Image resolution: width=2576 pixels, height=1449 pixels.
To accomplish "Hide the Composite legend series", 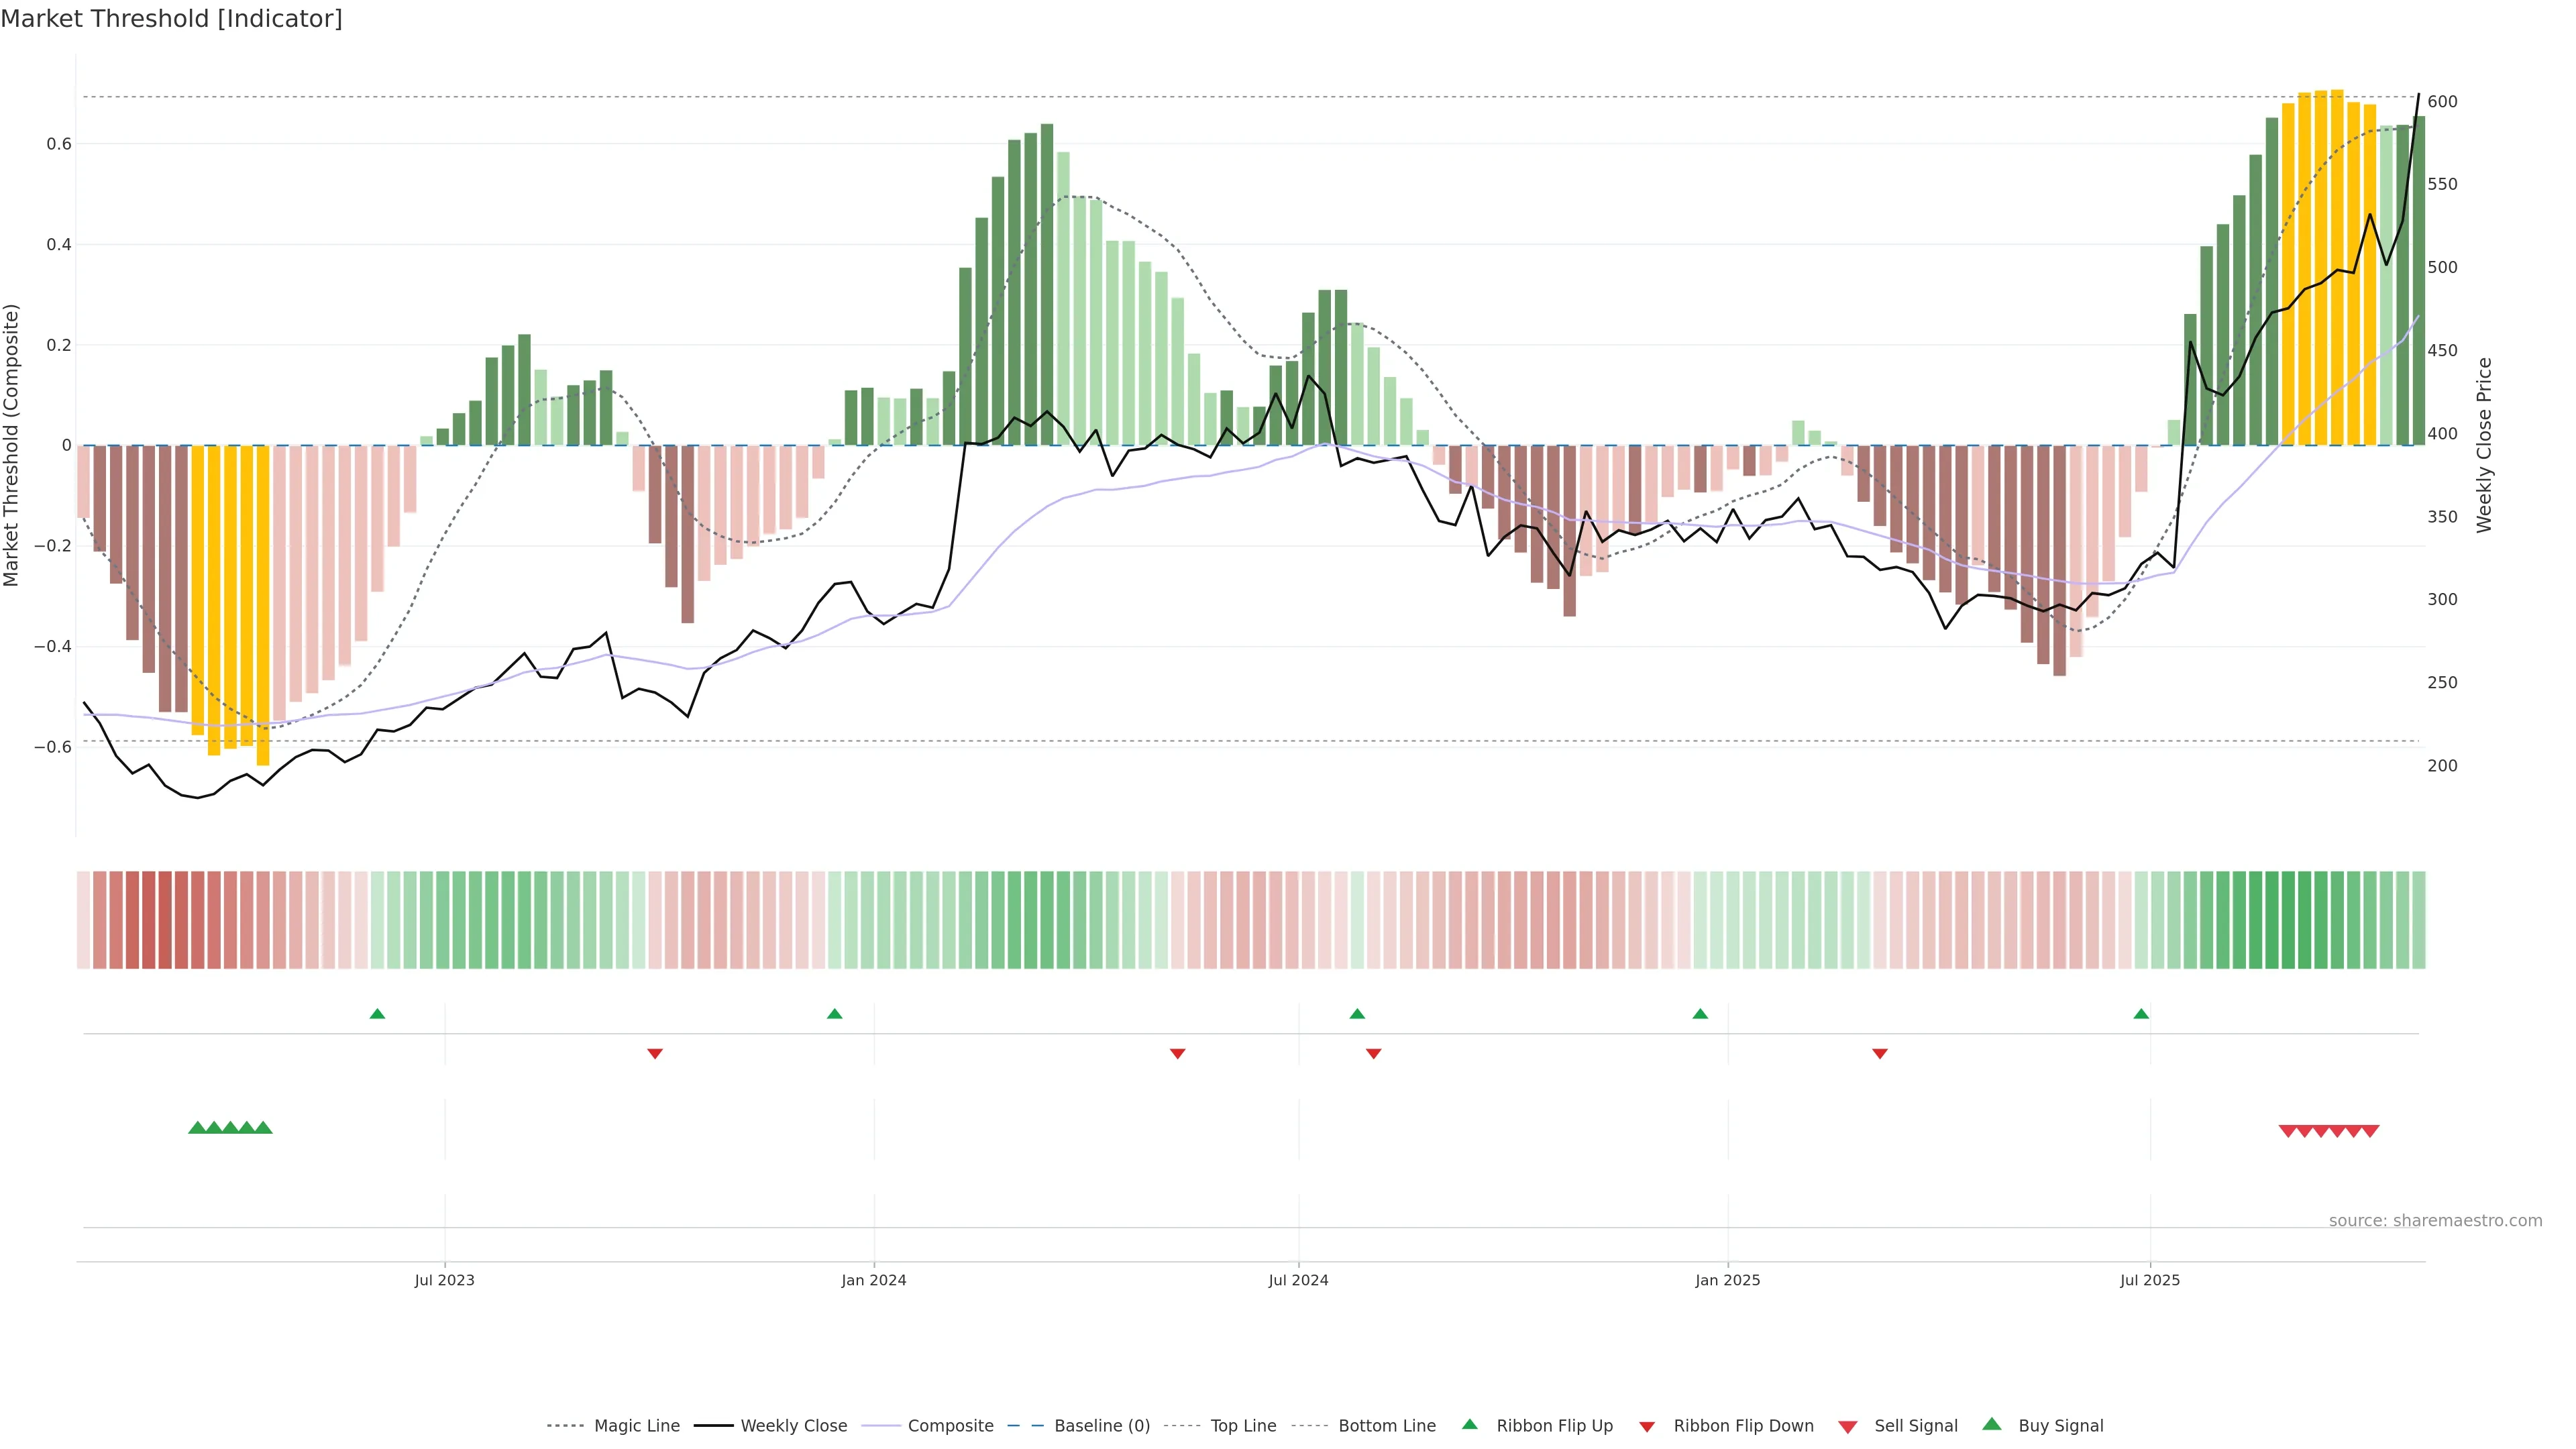I will (x=950, y=1426).
